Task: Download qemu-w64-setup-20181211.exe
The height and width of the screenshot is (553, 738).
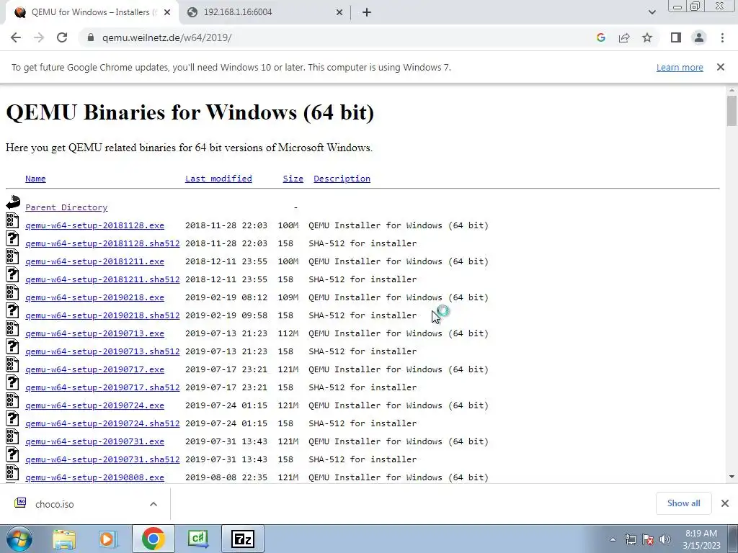Action: pos(94,261)
